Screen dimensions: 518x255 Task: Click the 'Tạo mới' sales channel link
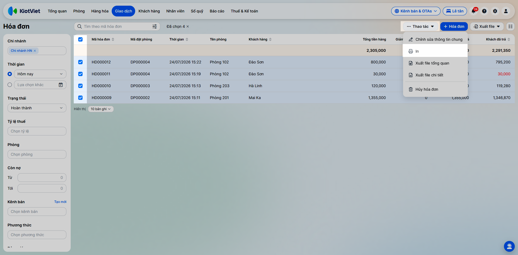click(60, 202)
